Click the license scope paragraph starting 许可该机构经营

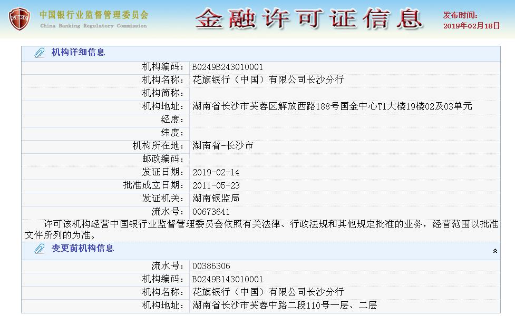coord(261,230)
